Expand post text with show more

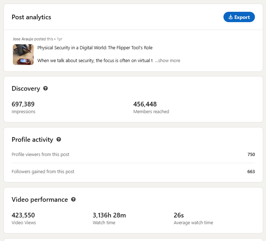click(x=168, y=61)
